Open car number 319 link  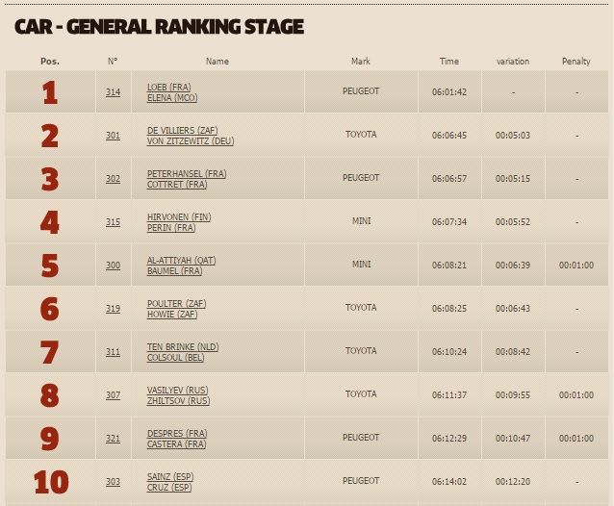(113, 309)
